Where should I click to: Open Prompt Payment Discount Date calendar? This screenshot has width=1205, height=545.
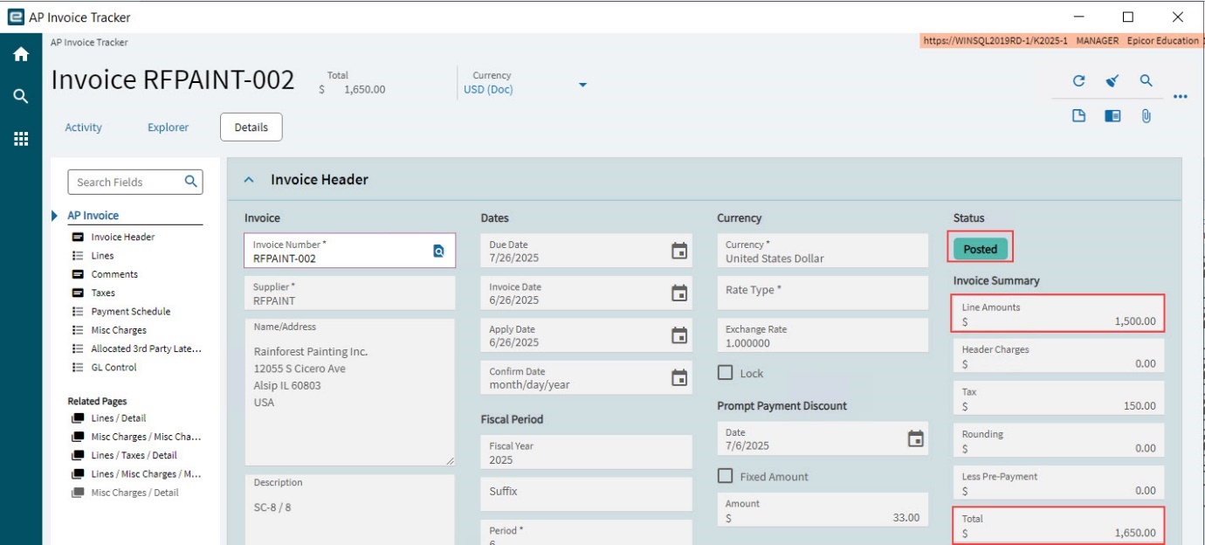pyautogui.click(x=915, y=438)
